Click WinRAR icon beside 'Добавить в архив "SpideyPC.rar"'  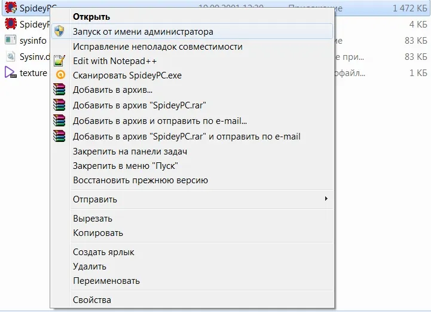[x=59, y=105]
